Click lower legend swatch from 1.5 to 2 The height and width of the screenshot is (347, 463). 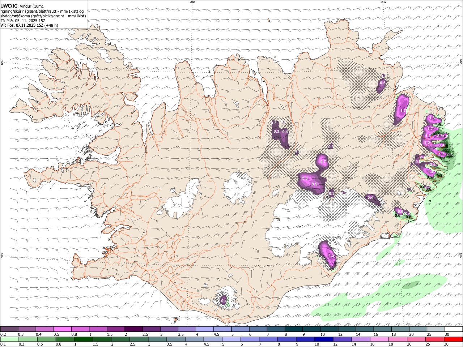coord(102,339)
